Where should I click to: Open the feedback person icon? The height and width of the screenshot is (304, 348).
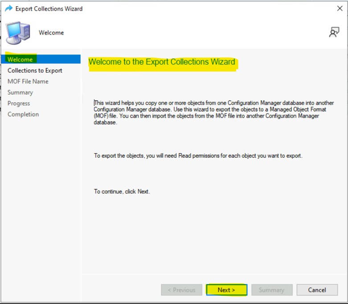click(x=334, y=32)
